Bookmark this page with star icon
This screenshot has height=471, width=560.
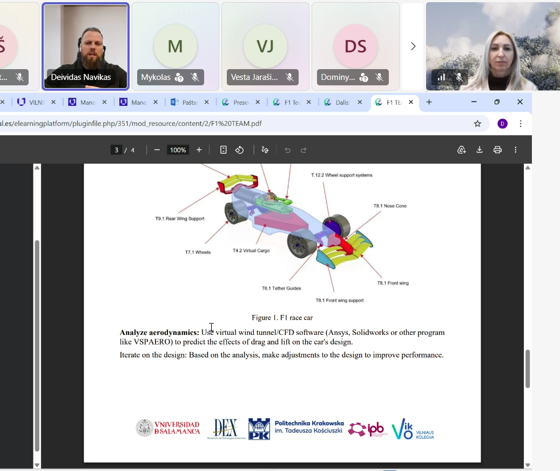pos(477,124)
